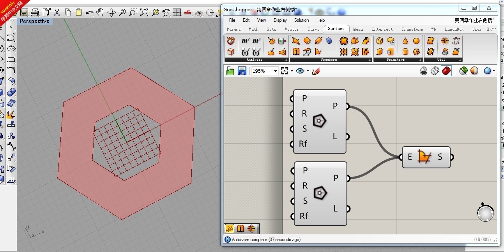Toggle the first canvas widget at bottom-left
Screen dimensions: 504x252
click(230, 228)
